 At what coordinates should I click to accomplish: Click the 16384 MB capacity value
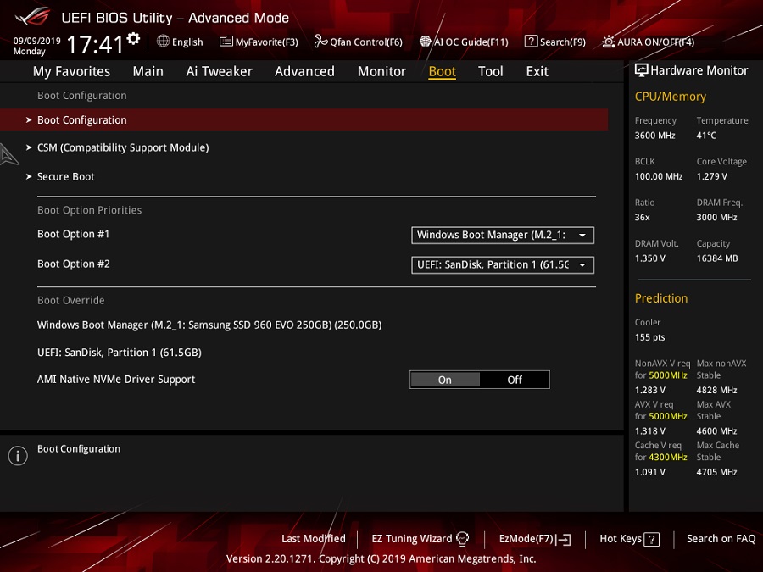[x=717, y=258]
